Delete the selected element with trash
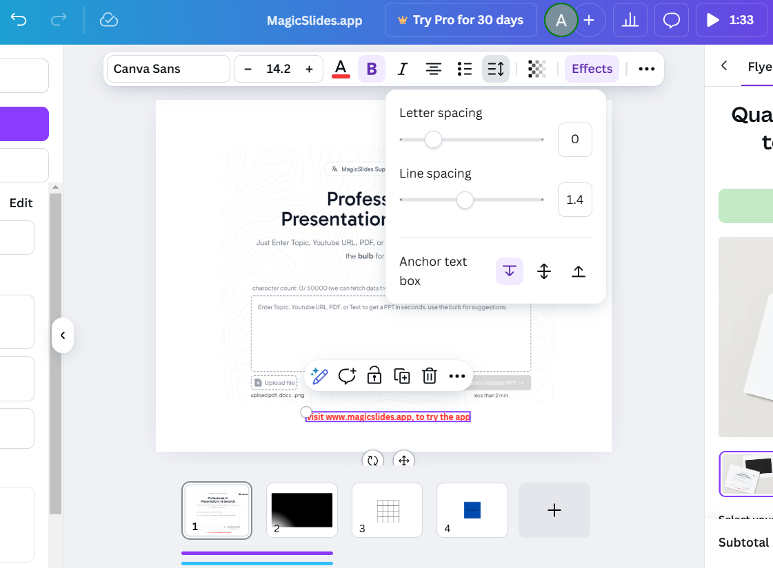773x568 pixels. tap(430, 376)
